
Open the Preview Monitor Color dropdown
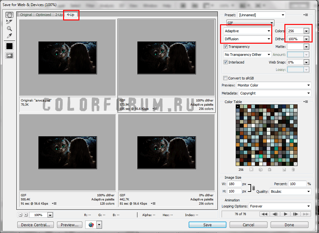pyautogui.click(x=274, y=85)
